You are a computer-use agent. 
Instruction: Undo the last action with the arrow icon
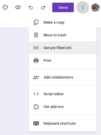(x=31, y=7)
